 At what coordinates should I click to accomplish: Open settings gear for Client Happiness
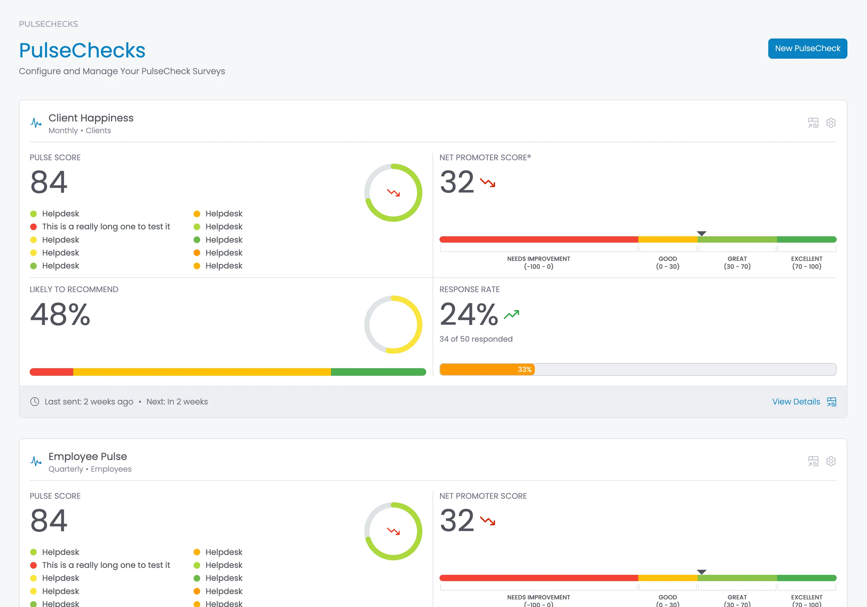[x=831, y=123]
